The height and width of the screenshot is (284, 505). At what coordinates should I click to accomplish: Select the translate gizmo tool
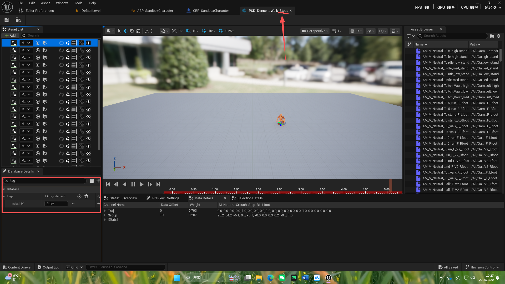pos(126,31)
